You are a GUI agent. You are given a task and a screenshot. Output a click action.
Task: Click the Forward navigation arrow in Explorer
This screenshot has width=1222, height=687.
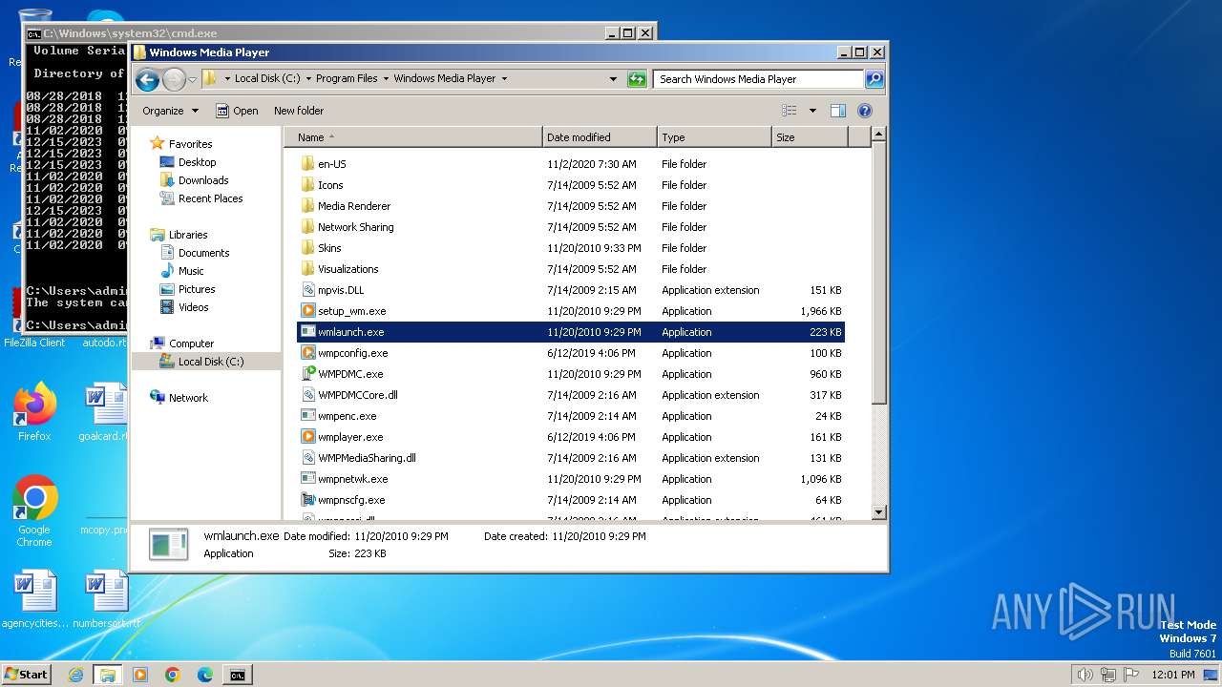(174, 79)
